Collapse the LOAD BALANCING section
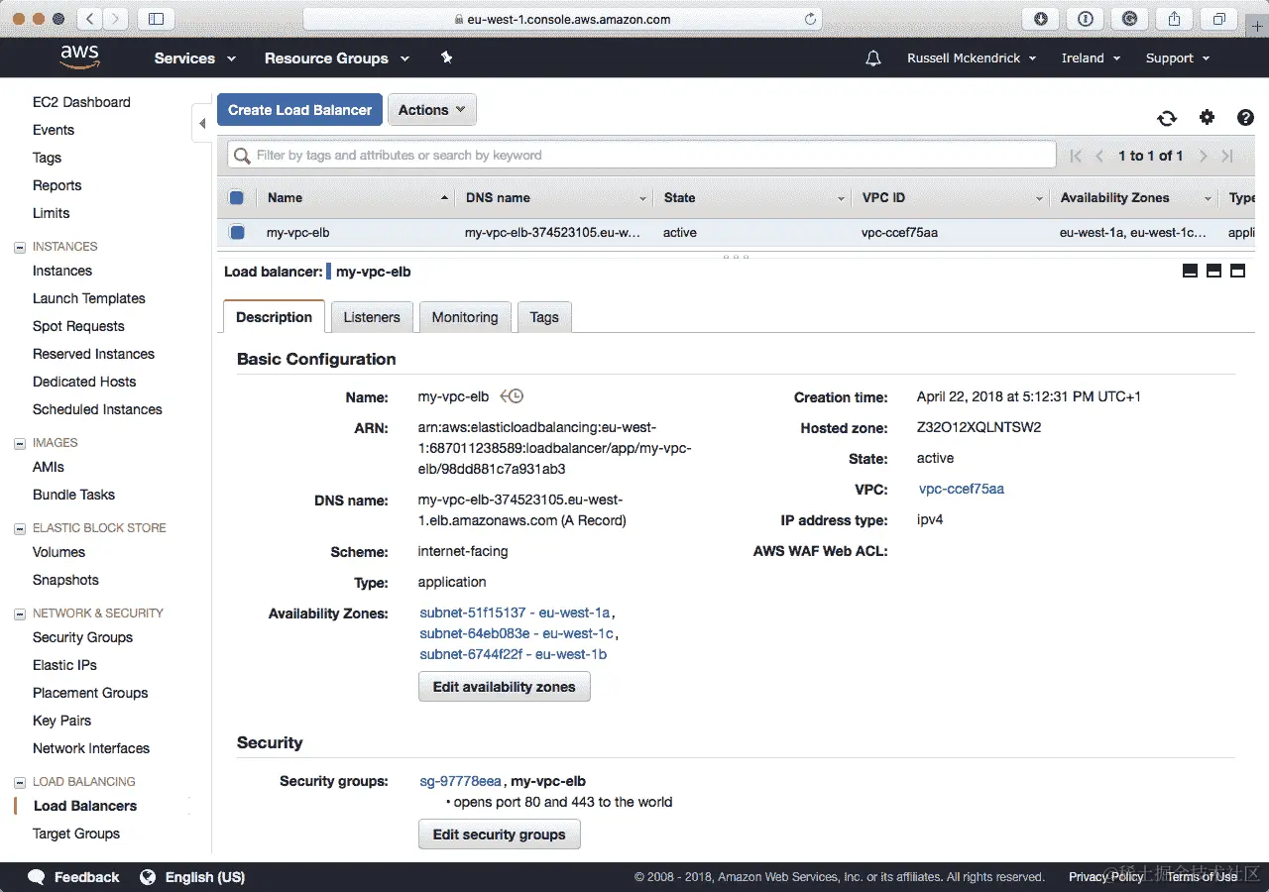Screen dimensions: 1269x892 click(20, 782)
